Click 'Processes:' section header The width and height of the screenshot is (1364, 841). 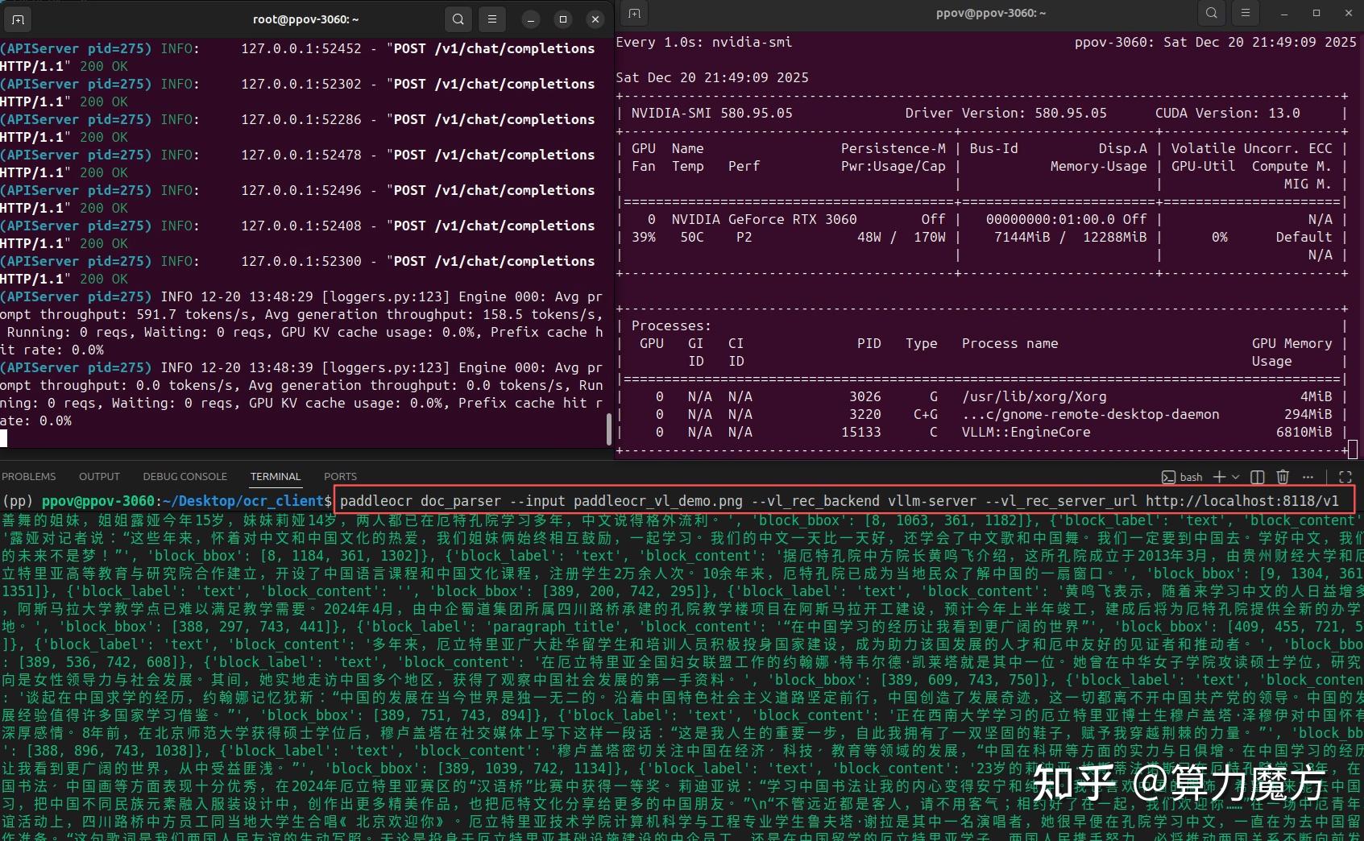[672, 325]
